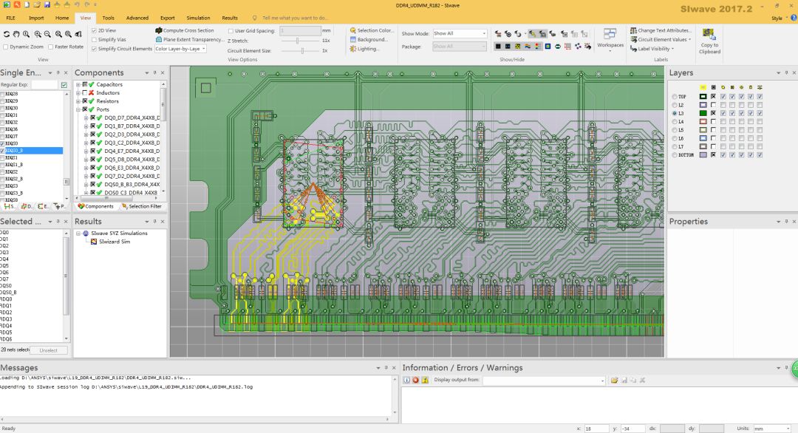Open the Selection Color option

point(371,30)
